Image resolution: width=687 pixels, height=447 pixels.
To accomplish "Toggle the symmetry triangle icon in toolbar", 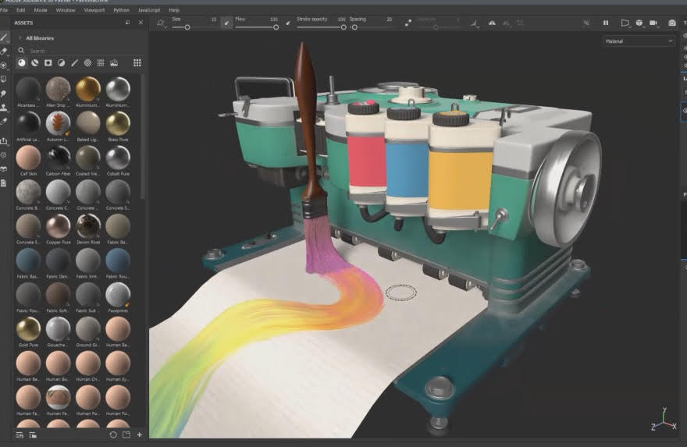I will 492,23.
